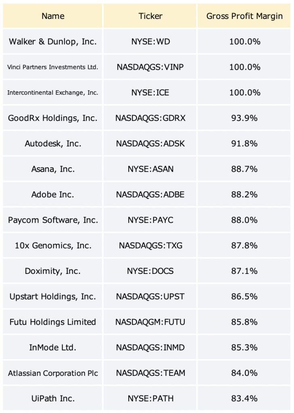Click the Walker & Dunlop, Inc. cell
The width and height of the screenshot is (294, 413).
(52, 42)
